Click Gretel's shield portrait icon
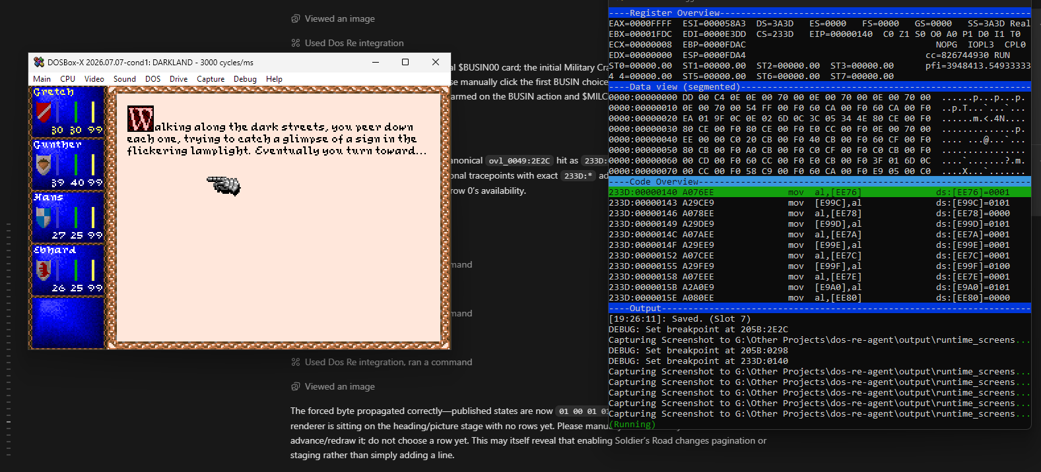The image size is (1041, 472). pyautogui.click(x=44, y=111)
